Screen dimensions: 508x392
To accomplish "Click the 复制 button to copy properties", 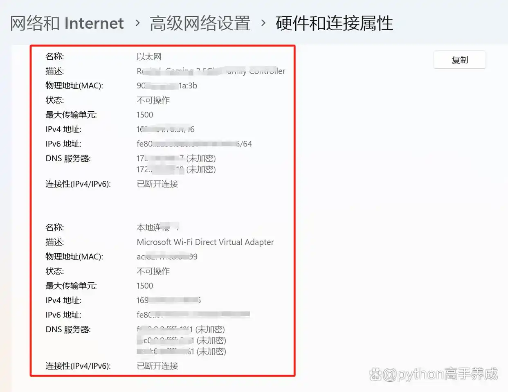I will coord(459,59).
